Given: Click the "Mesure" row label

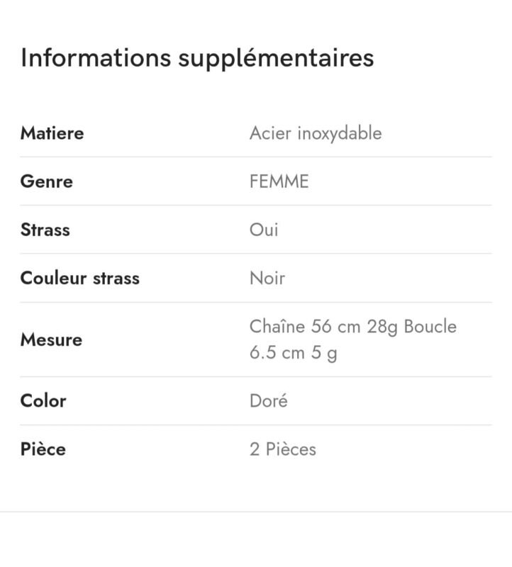Looking at the screenshot, I should 51,339.
